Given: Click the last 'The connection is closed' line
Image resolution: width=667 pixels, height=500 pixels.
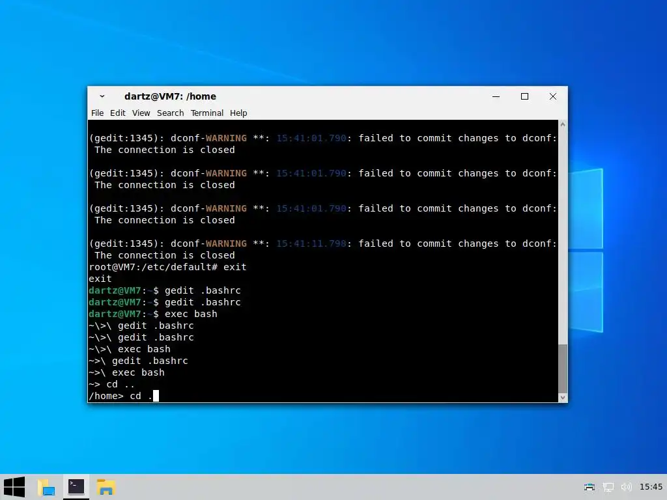Looking at the screenshot, I should pyautogui.click(x=165, y=255).
